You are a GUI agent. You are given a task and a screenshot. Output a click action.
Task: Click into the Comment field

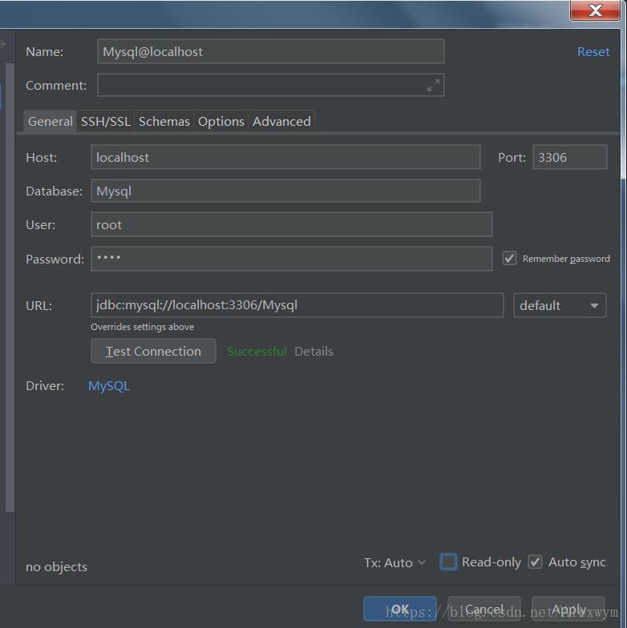point(271,85)
